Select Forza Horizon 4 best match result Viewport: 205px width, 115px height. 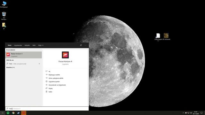(23, 55)
